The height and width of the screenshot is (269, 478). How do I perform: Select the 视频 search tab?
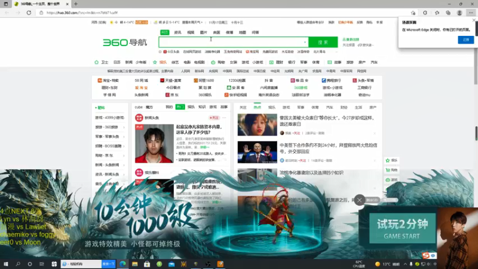(x=191, y=32)
